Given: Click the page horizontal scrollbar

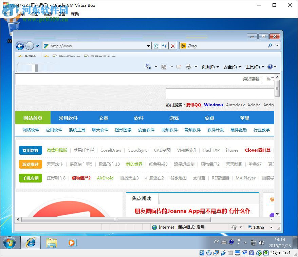Looking at the screenshot, I should [x=115, y=219].
